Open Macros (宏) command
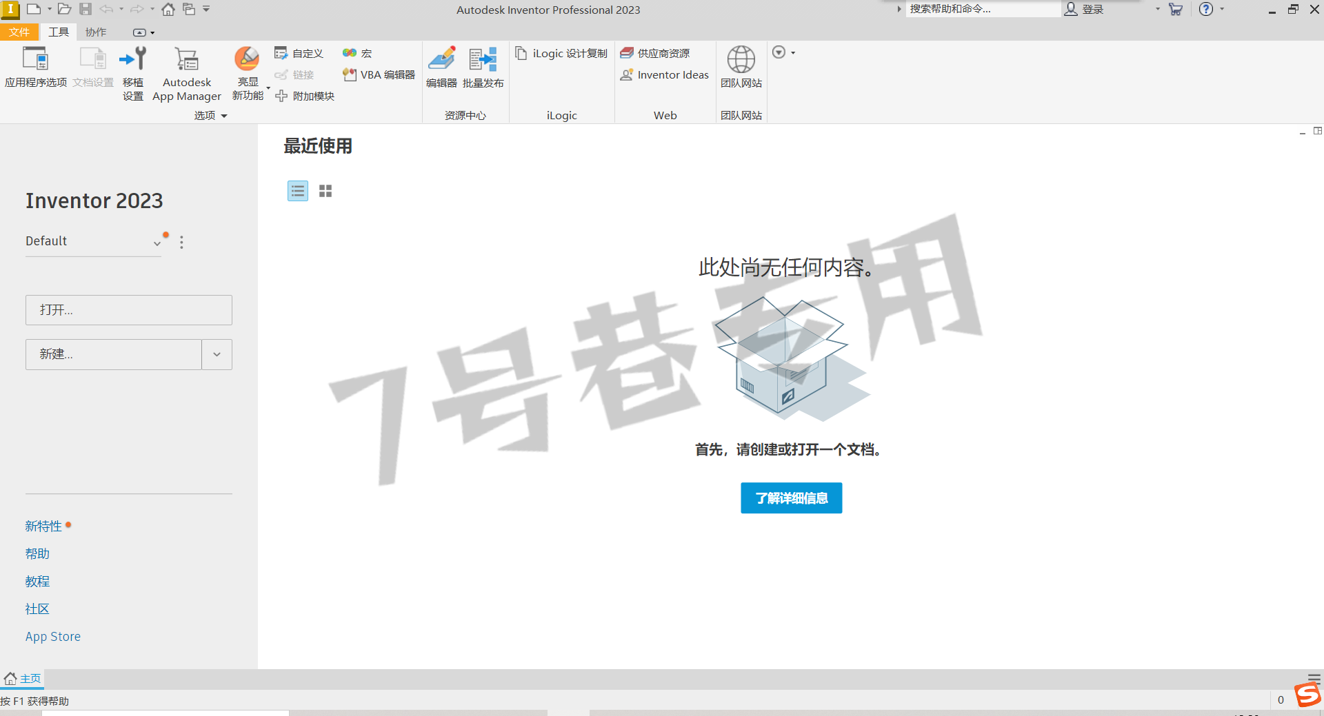This screenshot has width=1324, height=716. point(357,53)
